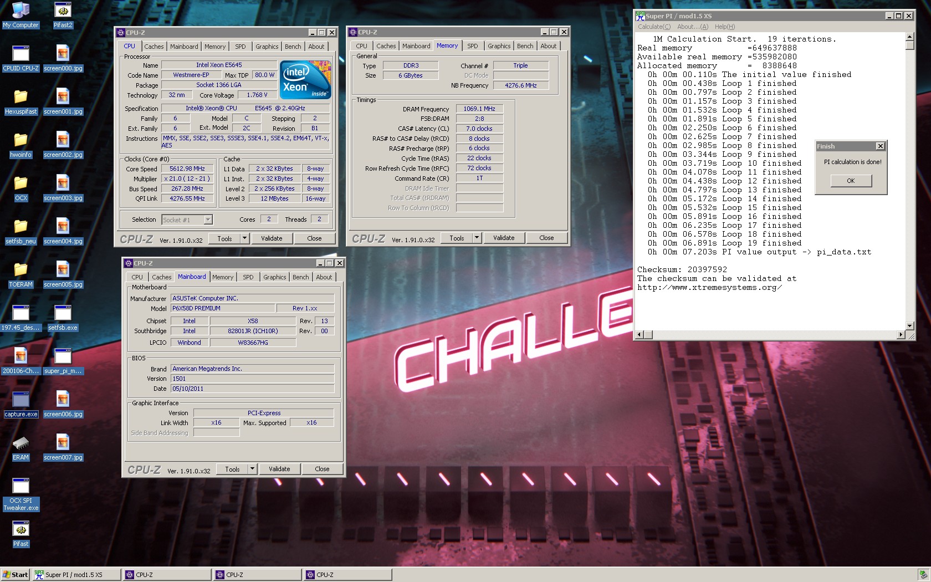Switch to Super PI taskbar button
Viewport: 931px width, 582px height.
pos(76,575)
